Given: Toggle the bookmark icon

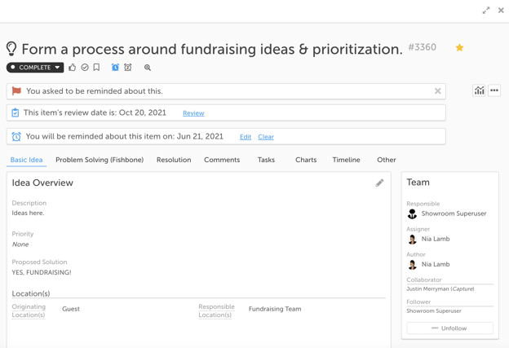Looking at the screenshot, I should point(96,67).
